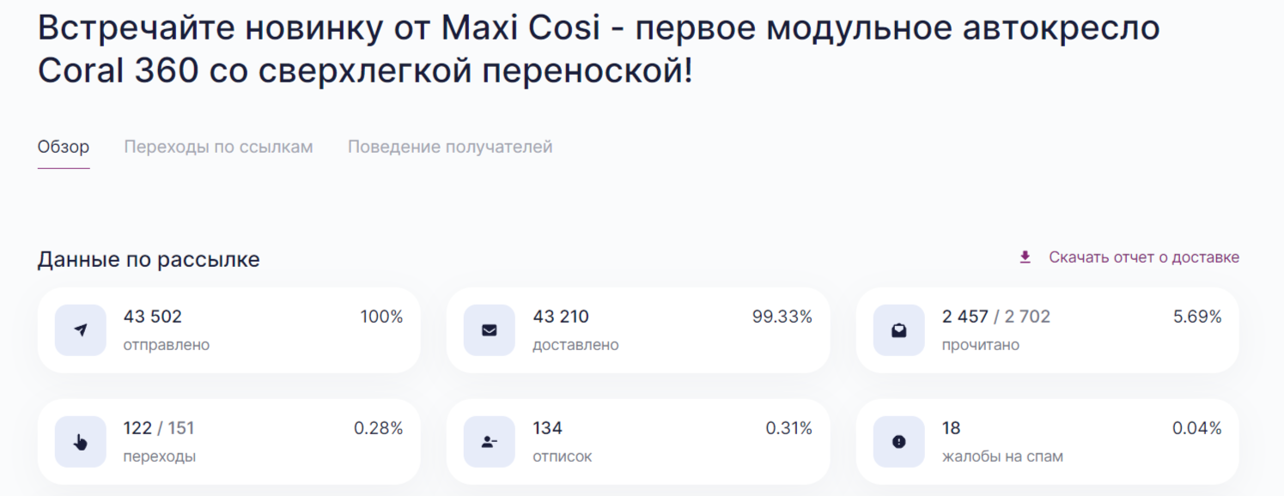Click the 99.33% delivered percentage
The image size is (1284, 496).
click(x=782, y=317)
